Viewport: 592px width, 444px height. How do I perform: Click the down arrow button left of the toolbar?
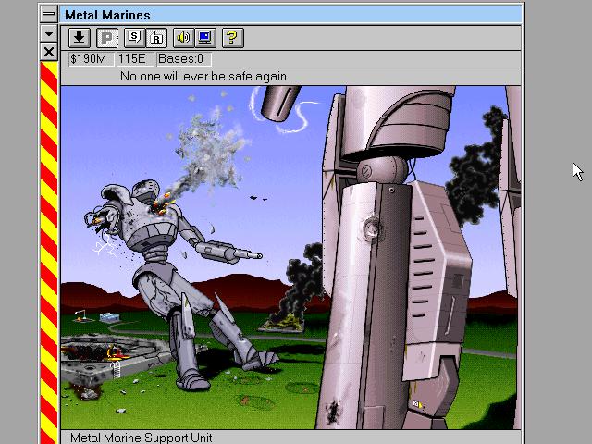49,33
